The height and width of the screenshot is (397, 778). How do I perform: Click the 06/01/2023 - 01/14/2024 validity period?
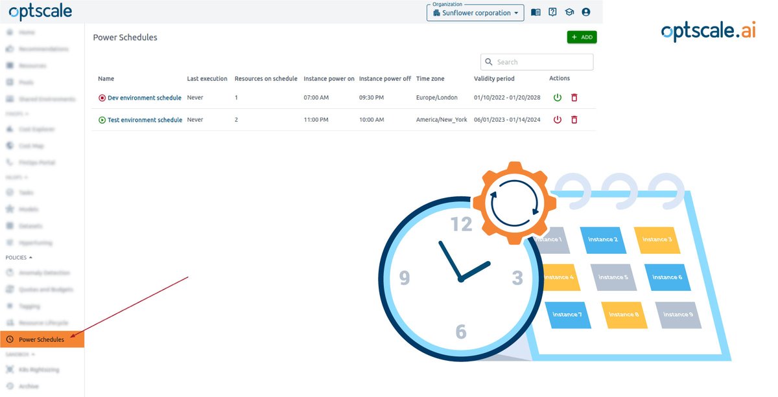(x=507, y=120)
